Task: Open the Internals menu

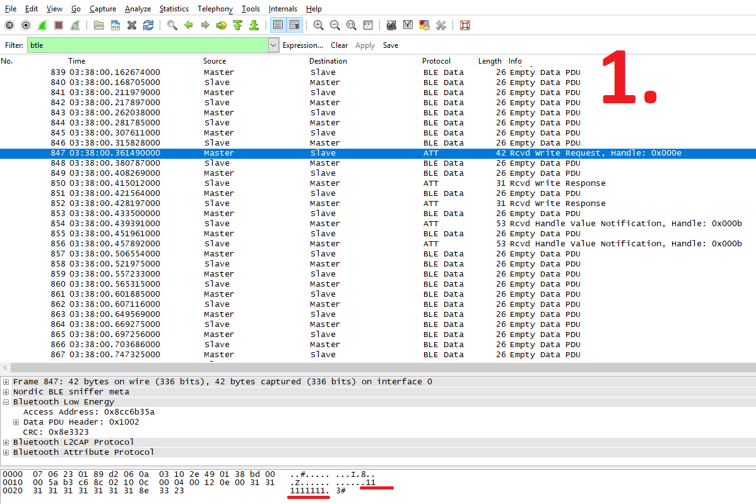Action: tap(283, 9)
